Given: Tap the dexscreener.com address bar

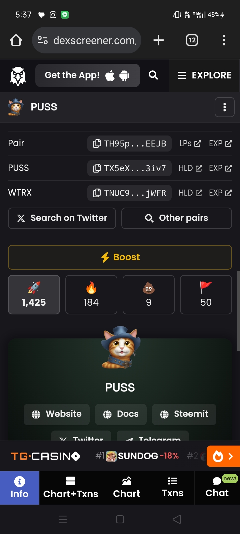Looking at the screenshot, I should pyautogui.click(x=87, y=40).
